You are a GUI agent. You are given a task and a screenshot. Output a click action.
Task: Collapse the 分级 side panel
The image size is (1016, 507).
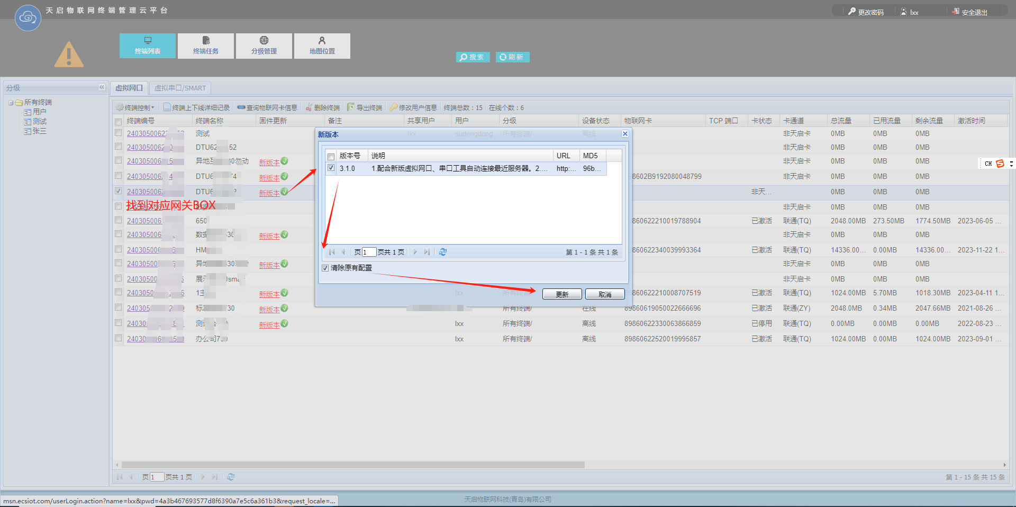[102, 87]
